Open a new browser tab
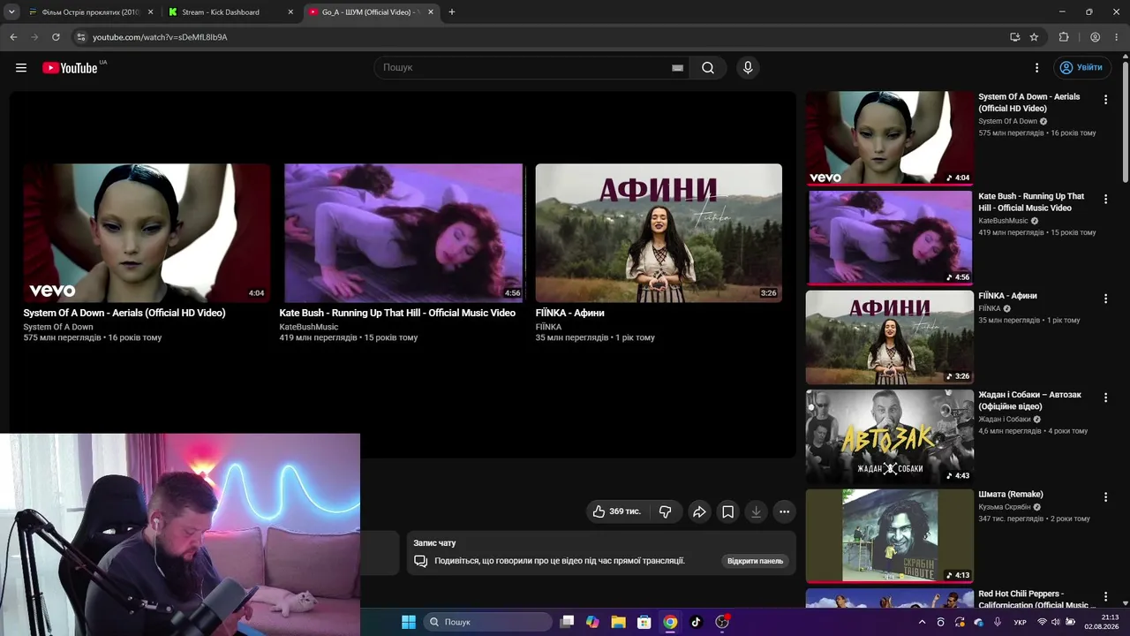 point(452,12)
